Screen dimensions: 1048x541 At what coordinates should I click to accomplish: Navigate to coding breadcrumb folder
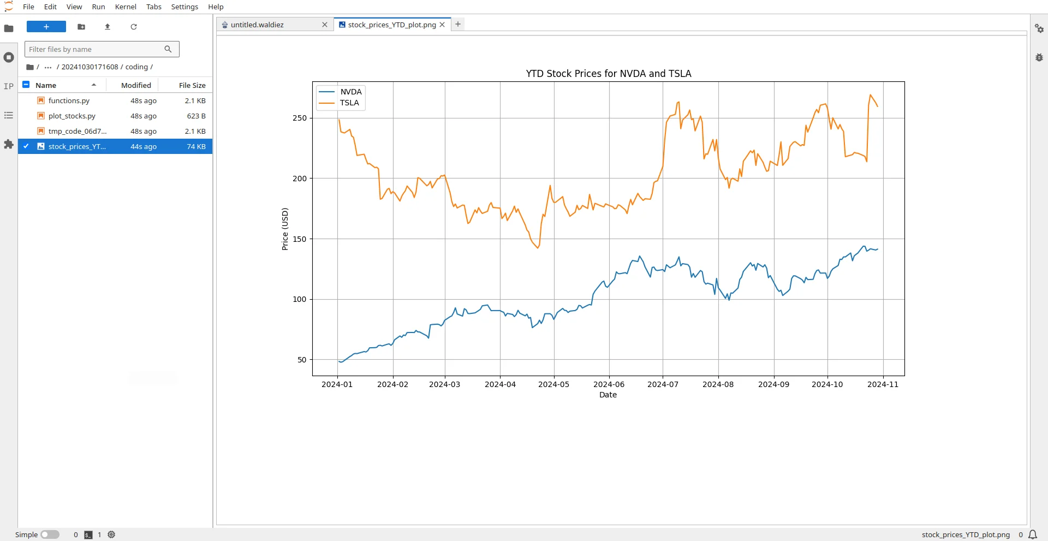(136, 67)
